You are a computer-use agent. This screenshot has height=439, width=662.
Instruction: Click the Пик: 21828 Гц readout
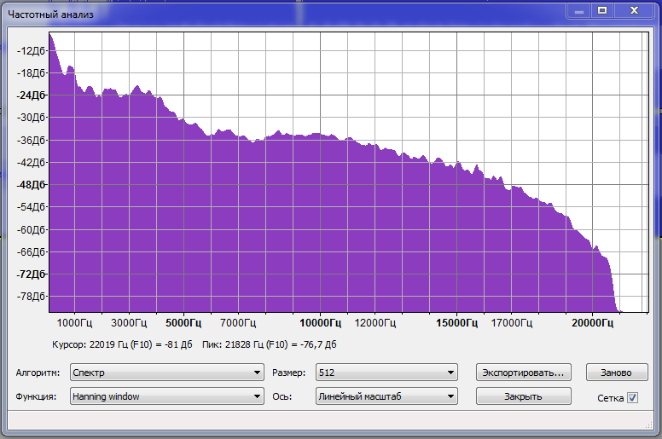(270, 344)
